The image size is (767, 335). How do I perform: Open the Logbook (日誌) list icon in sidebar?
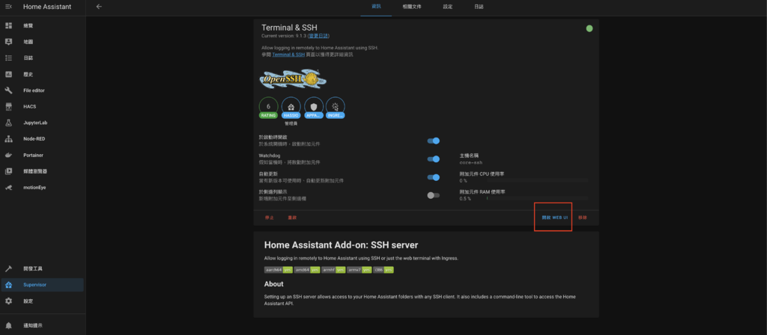(8, 58)
